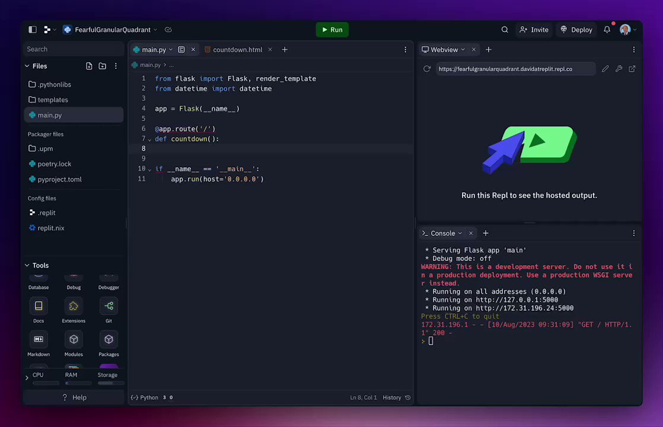The width and height of the screenshot is (663, 427).
Task: Open the .pythonlibs folder
Action: click(74, 84)
